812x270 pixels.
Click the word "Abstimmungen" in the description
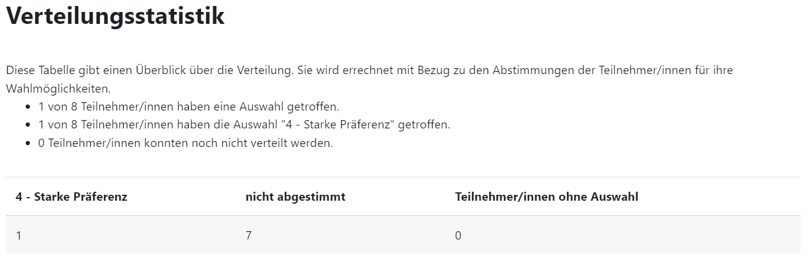(529, 70)
